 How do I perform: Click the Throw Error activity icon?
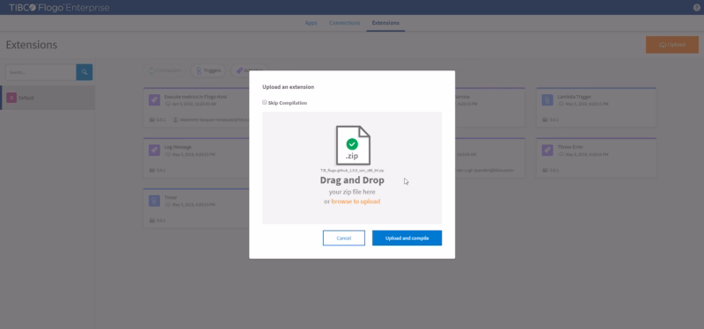click(x=547, y=150)
